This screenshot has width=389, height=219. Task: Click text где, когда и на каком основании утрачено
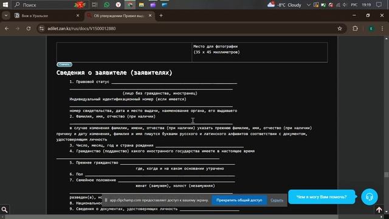pyautogui.click(x=180, y=169)
